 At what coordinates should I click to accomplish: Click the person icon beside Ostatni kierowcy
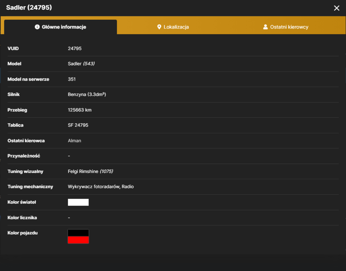(265, 27)
